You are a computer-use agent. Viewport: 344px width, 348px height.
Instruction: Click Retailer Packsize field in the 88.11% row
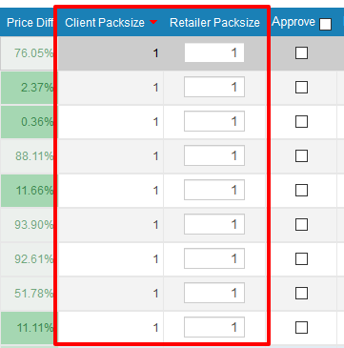coord(214,155)
